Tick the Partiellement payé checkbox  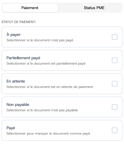point(115,60)
